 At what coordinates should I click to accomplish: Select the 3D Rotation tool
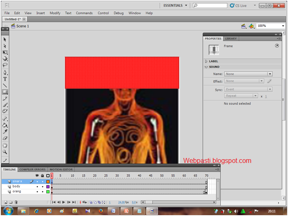click(x=5, y=59)
